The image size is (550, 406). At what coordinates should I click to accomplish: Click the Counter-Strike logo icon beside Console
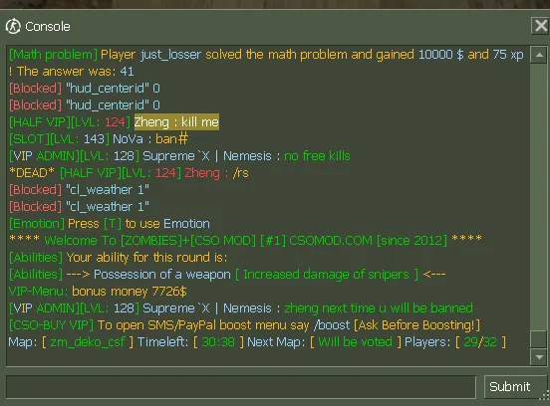[x=13, y=26]
